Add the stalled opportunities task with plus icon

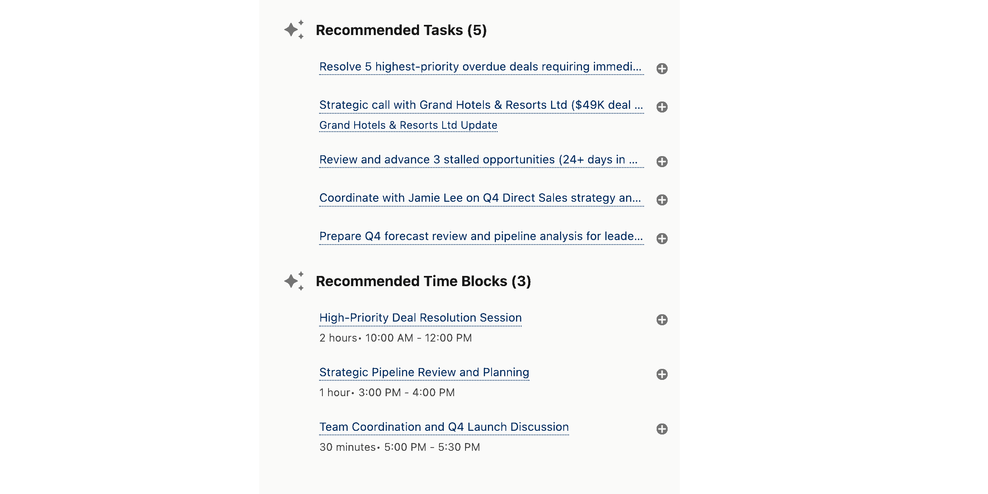[x=662, y=161]
